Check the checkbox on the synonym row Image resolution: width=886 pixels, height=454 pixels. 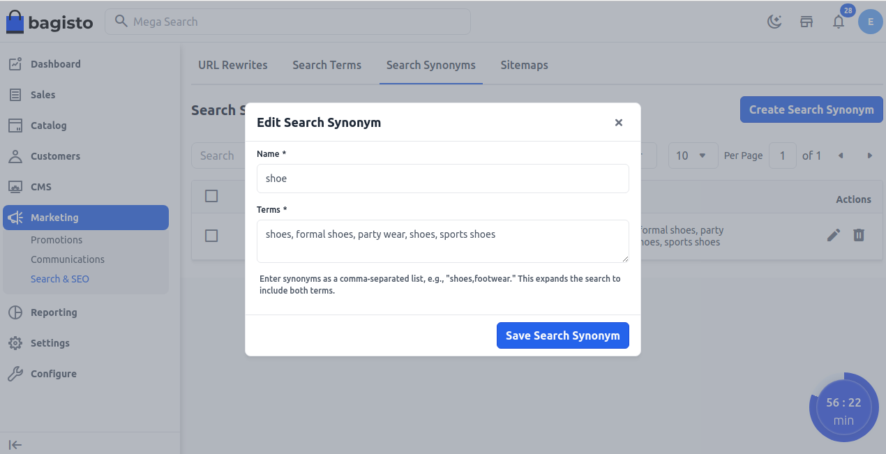point(211,235)
